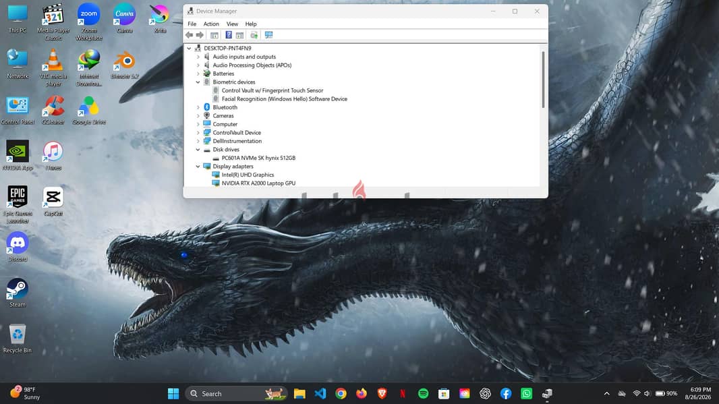Open the Google Drive desktop icon
The height and width of the screenshot is (404, 719).
(89, 110)
